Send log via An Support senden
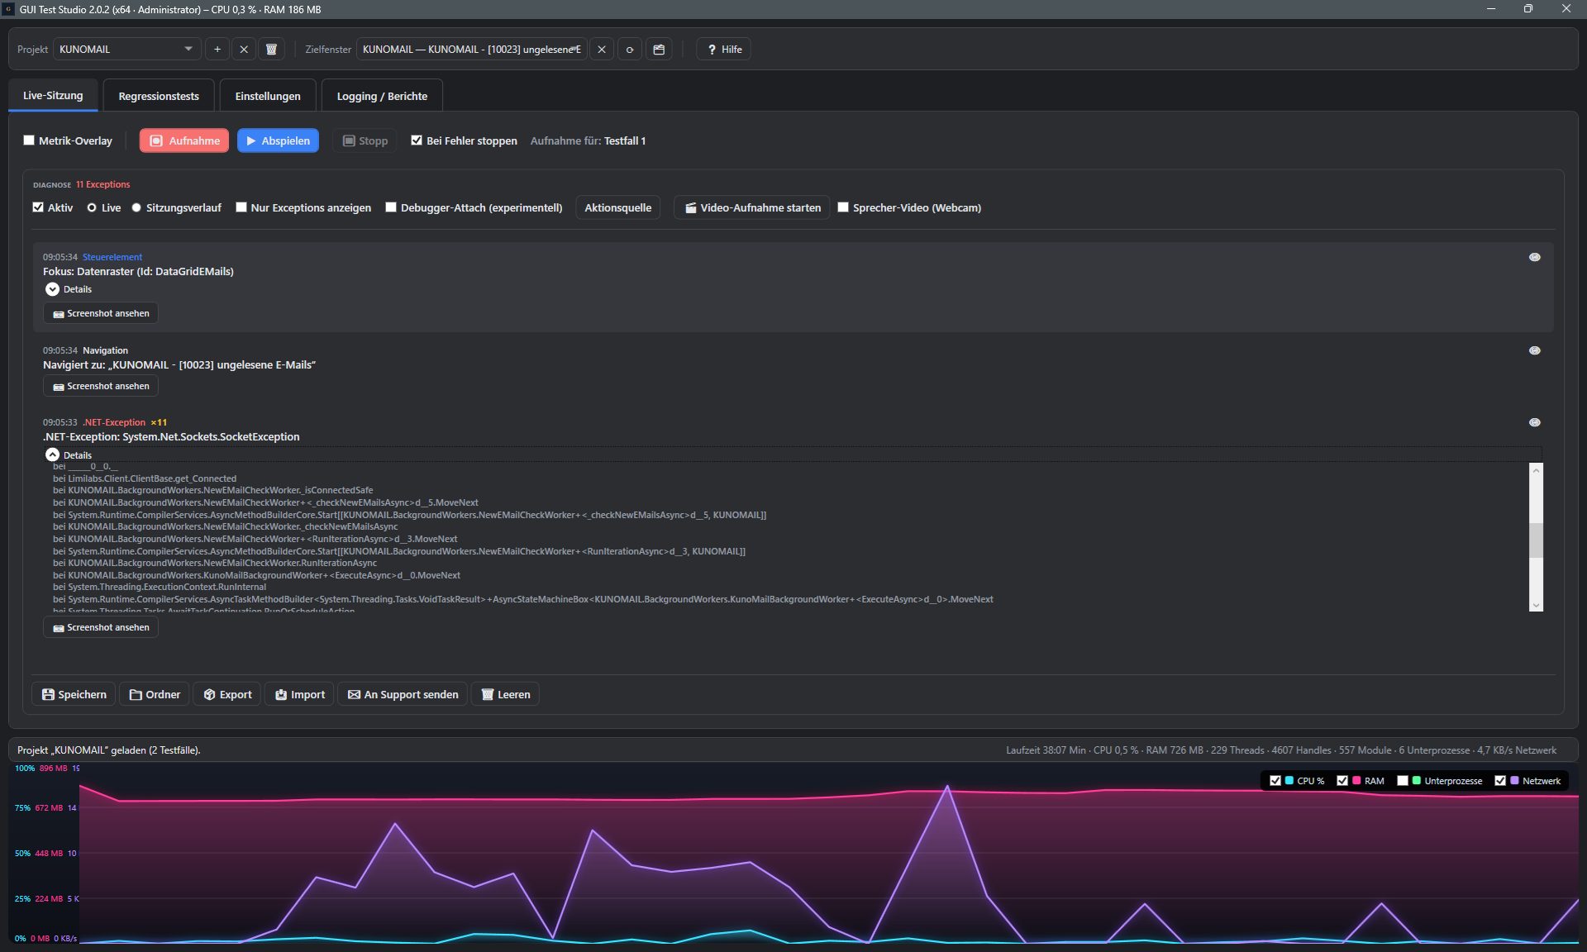The width and height of the screenshot is (1587, 952). (403, 694)
